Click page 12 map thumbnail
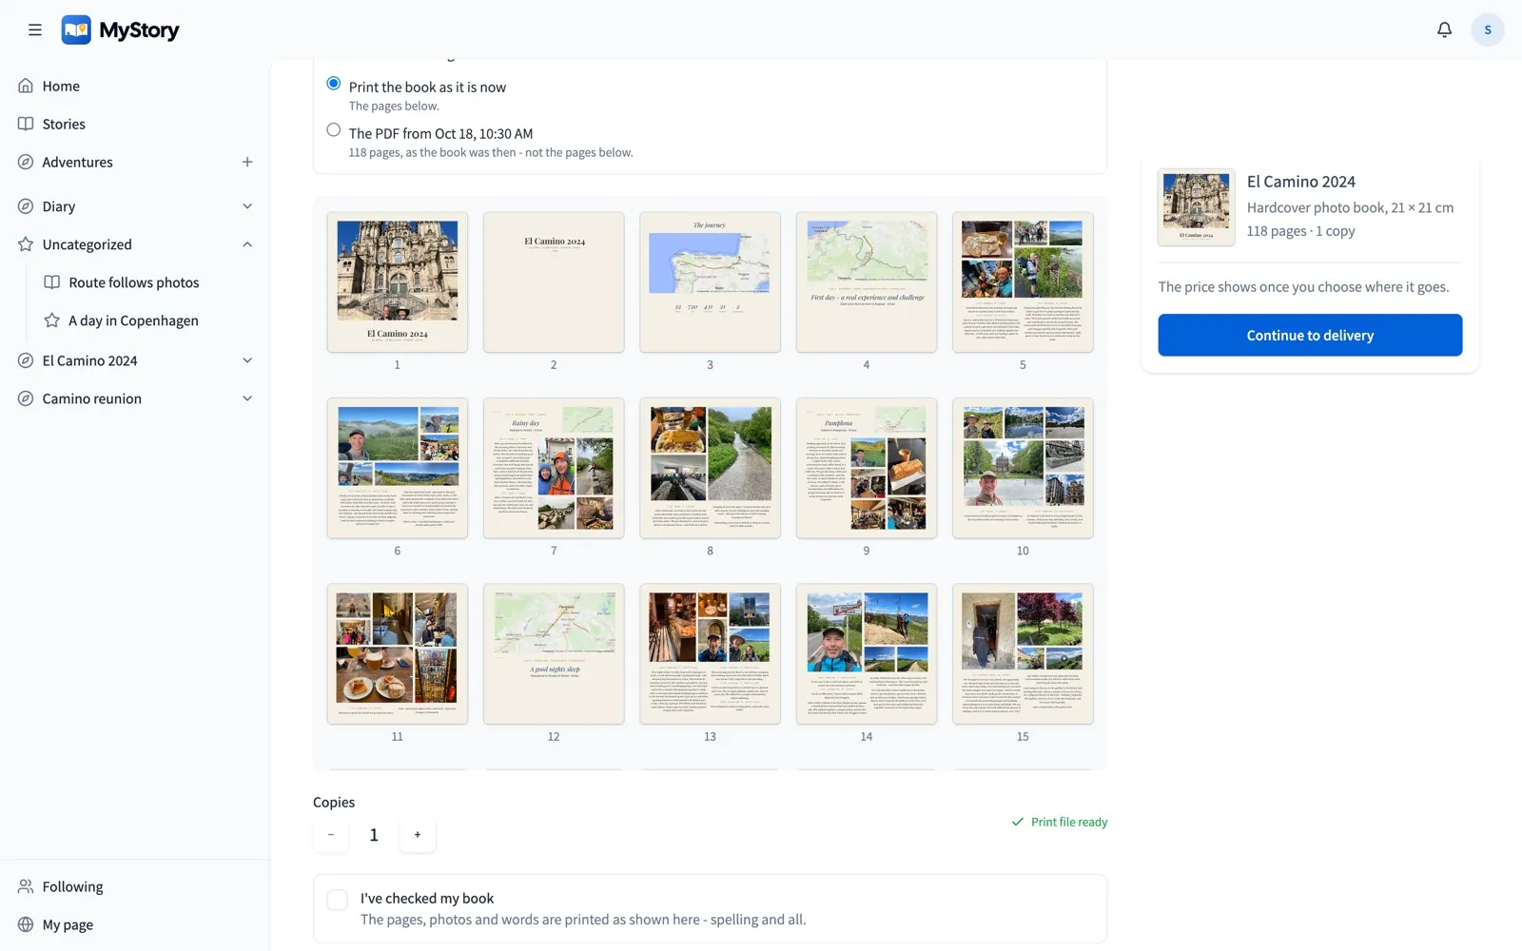1522x951 pixels. (554, 654)
